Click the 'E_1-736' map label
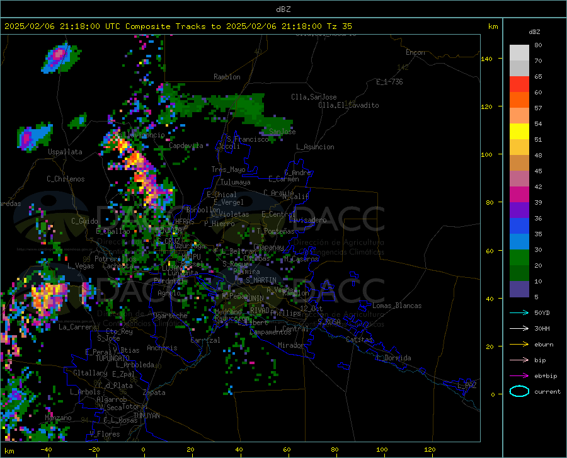 tap(389, 82)
